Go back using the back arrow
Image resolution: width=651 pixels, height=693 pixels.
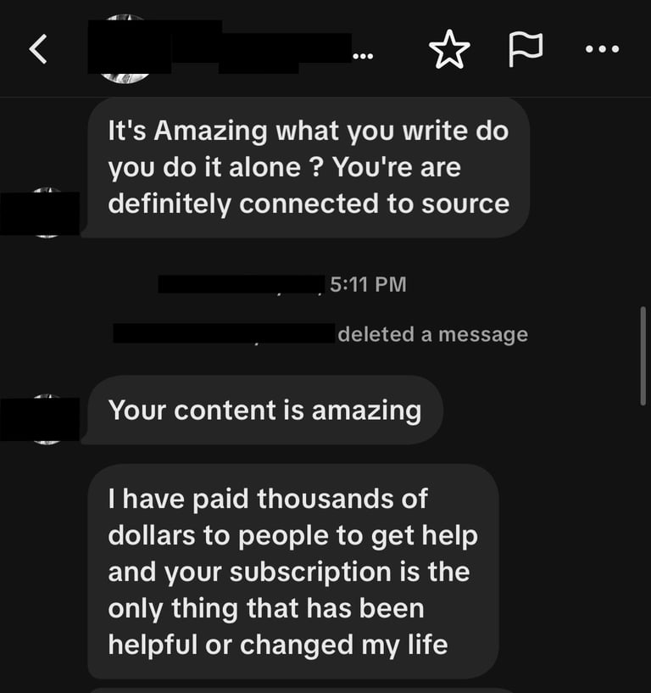pos(38,49)
